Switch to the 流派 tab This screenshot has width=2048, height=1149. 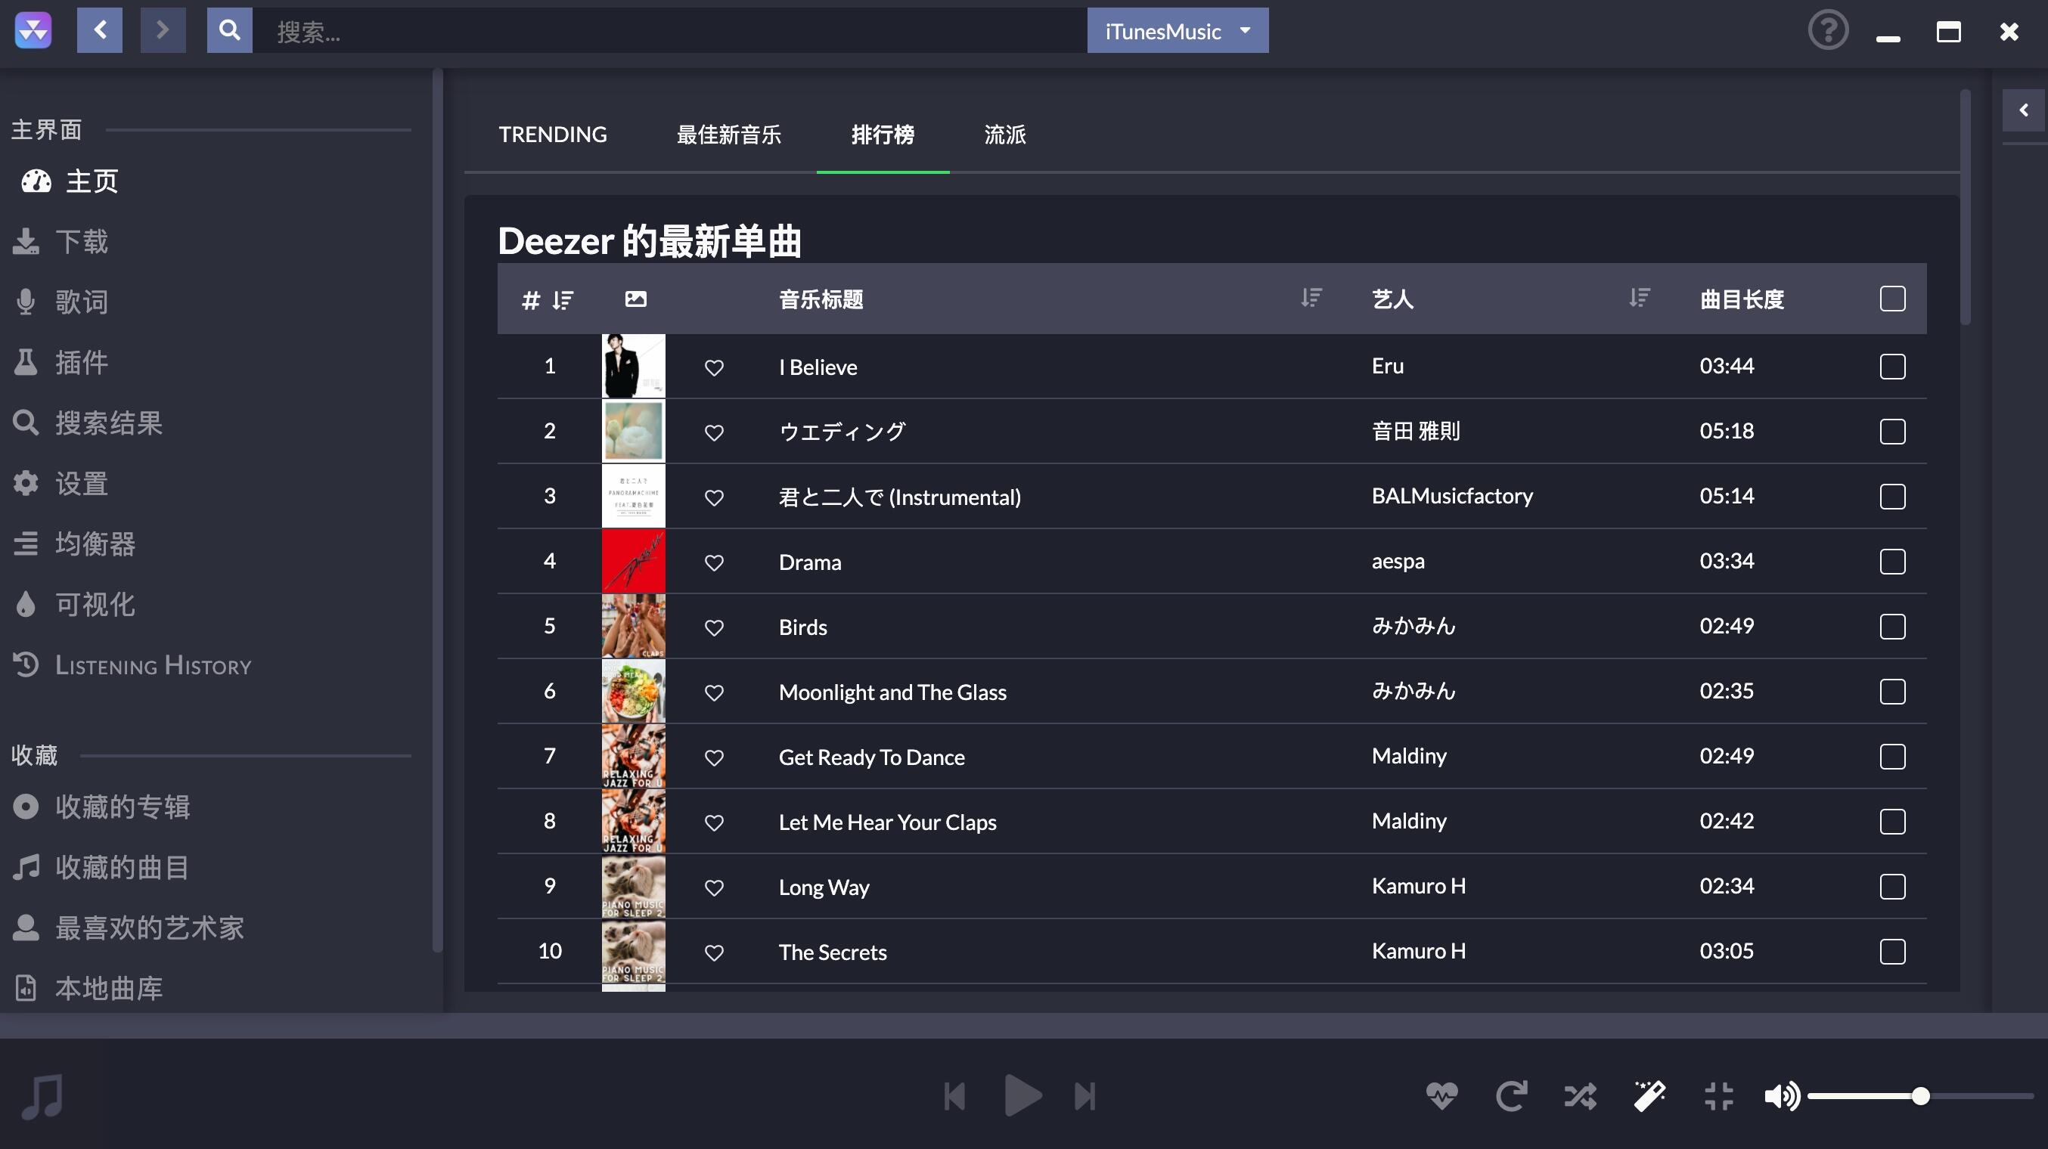click(x=1005, y=135)
